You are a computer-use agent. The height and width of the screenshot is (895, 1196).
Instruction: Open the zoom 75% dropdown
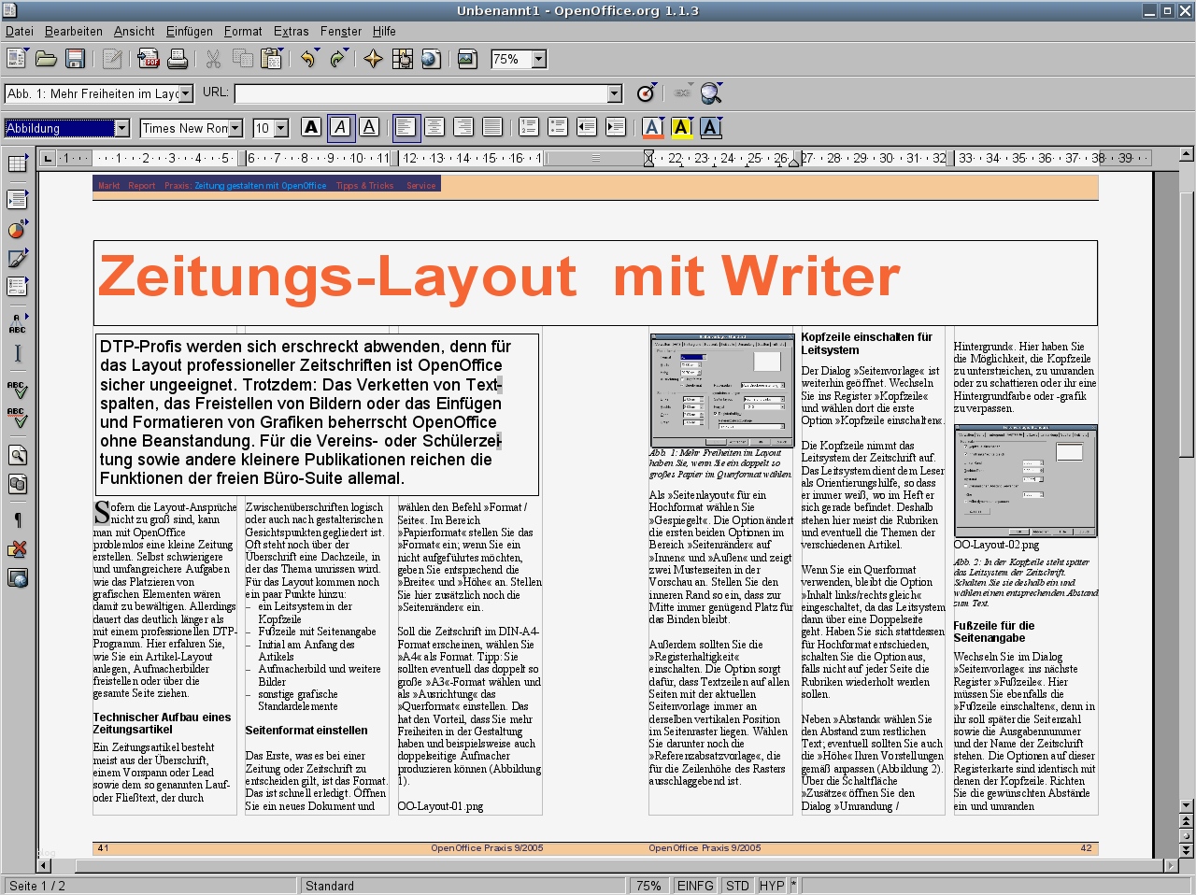539,59
